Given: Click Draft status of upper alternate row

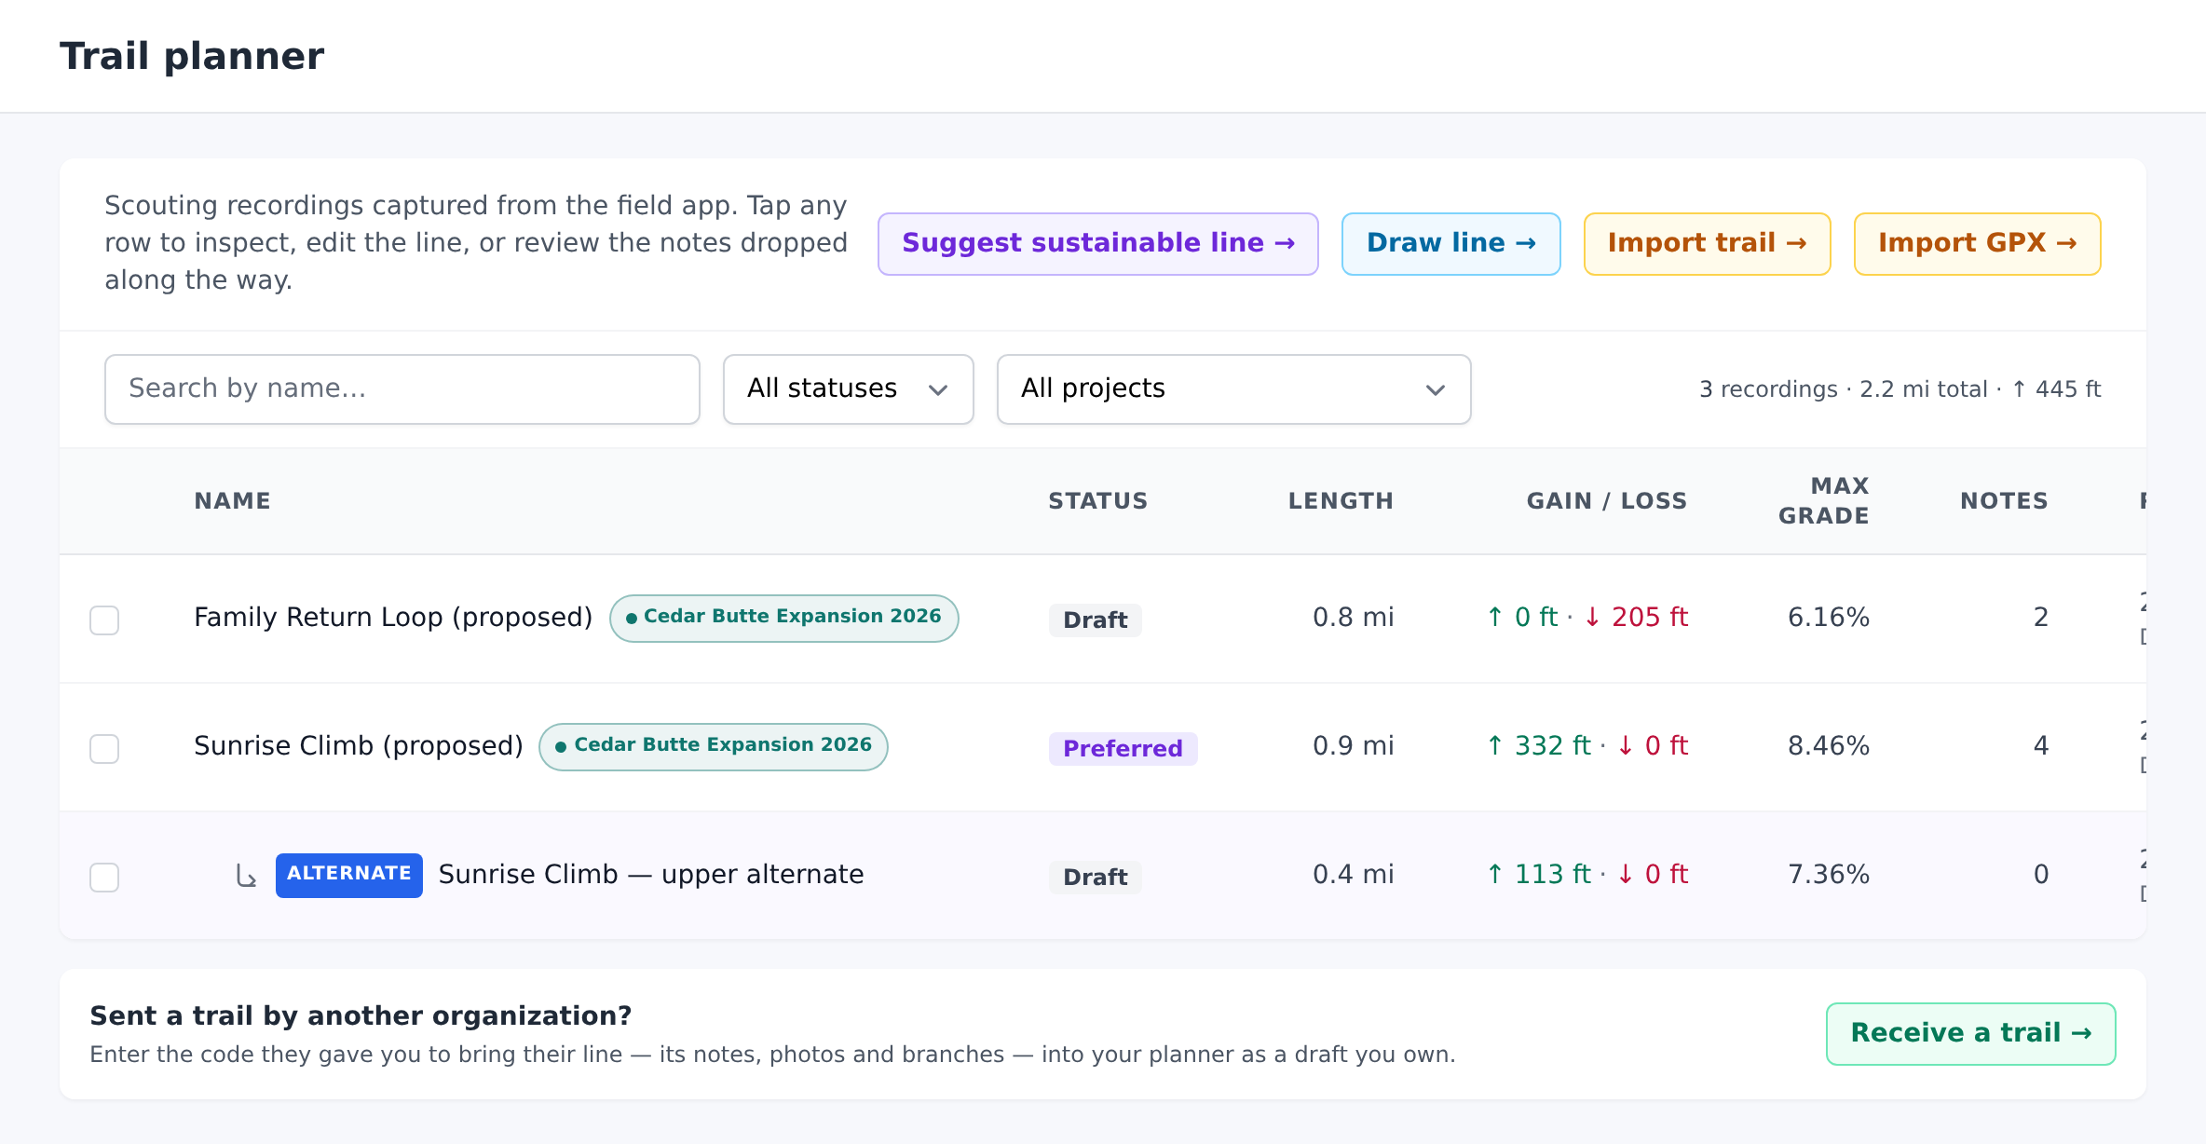Looking at the screenshot, I should [x=1095, y=878].
